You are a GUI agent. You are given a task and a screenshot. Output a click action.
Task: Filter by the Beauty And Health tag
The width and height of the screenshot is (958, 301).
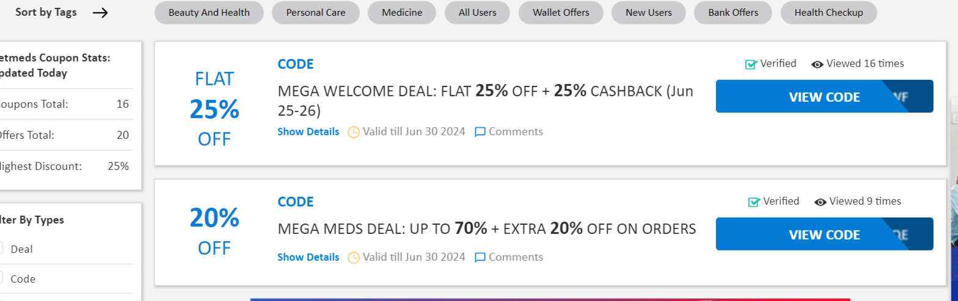tap(209, 13)
